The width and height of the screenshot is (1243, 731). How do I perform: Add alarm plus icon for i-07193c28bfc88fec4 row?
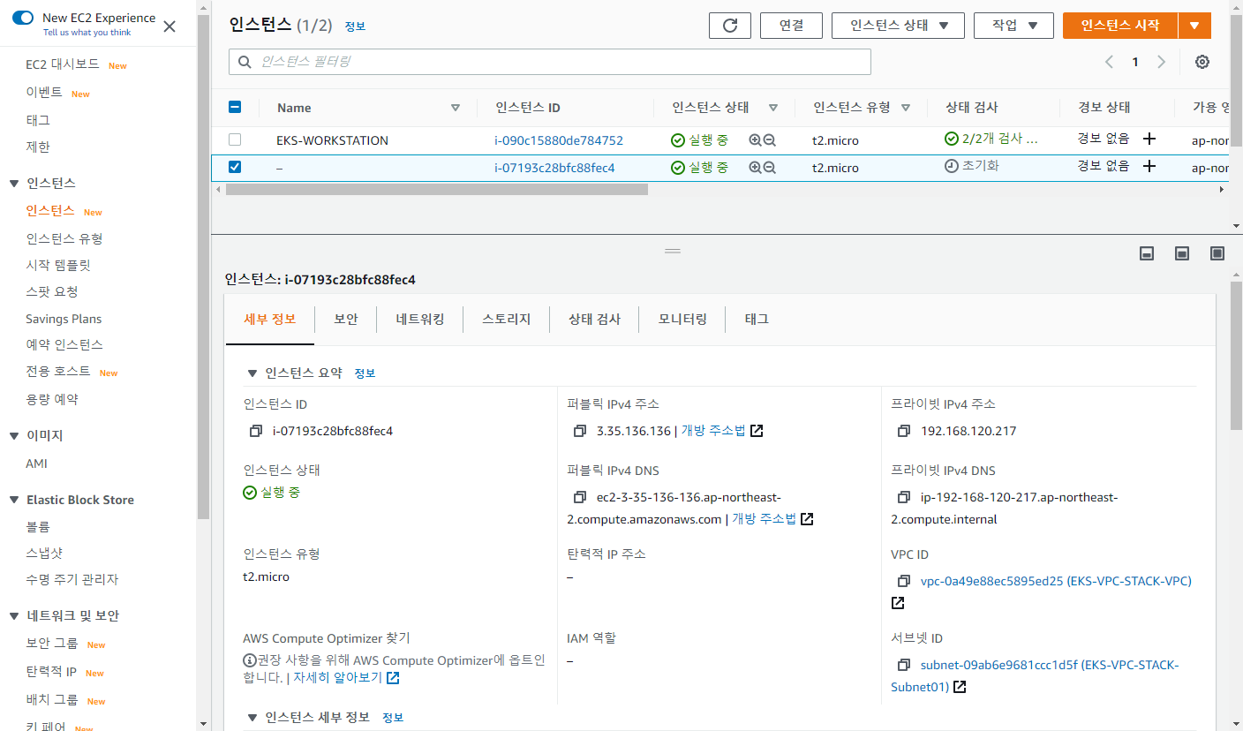[1149, 166]
